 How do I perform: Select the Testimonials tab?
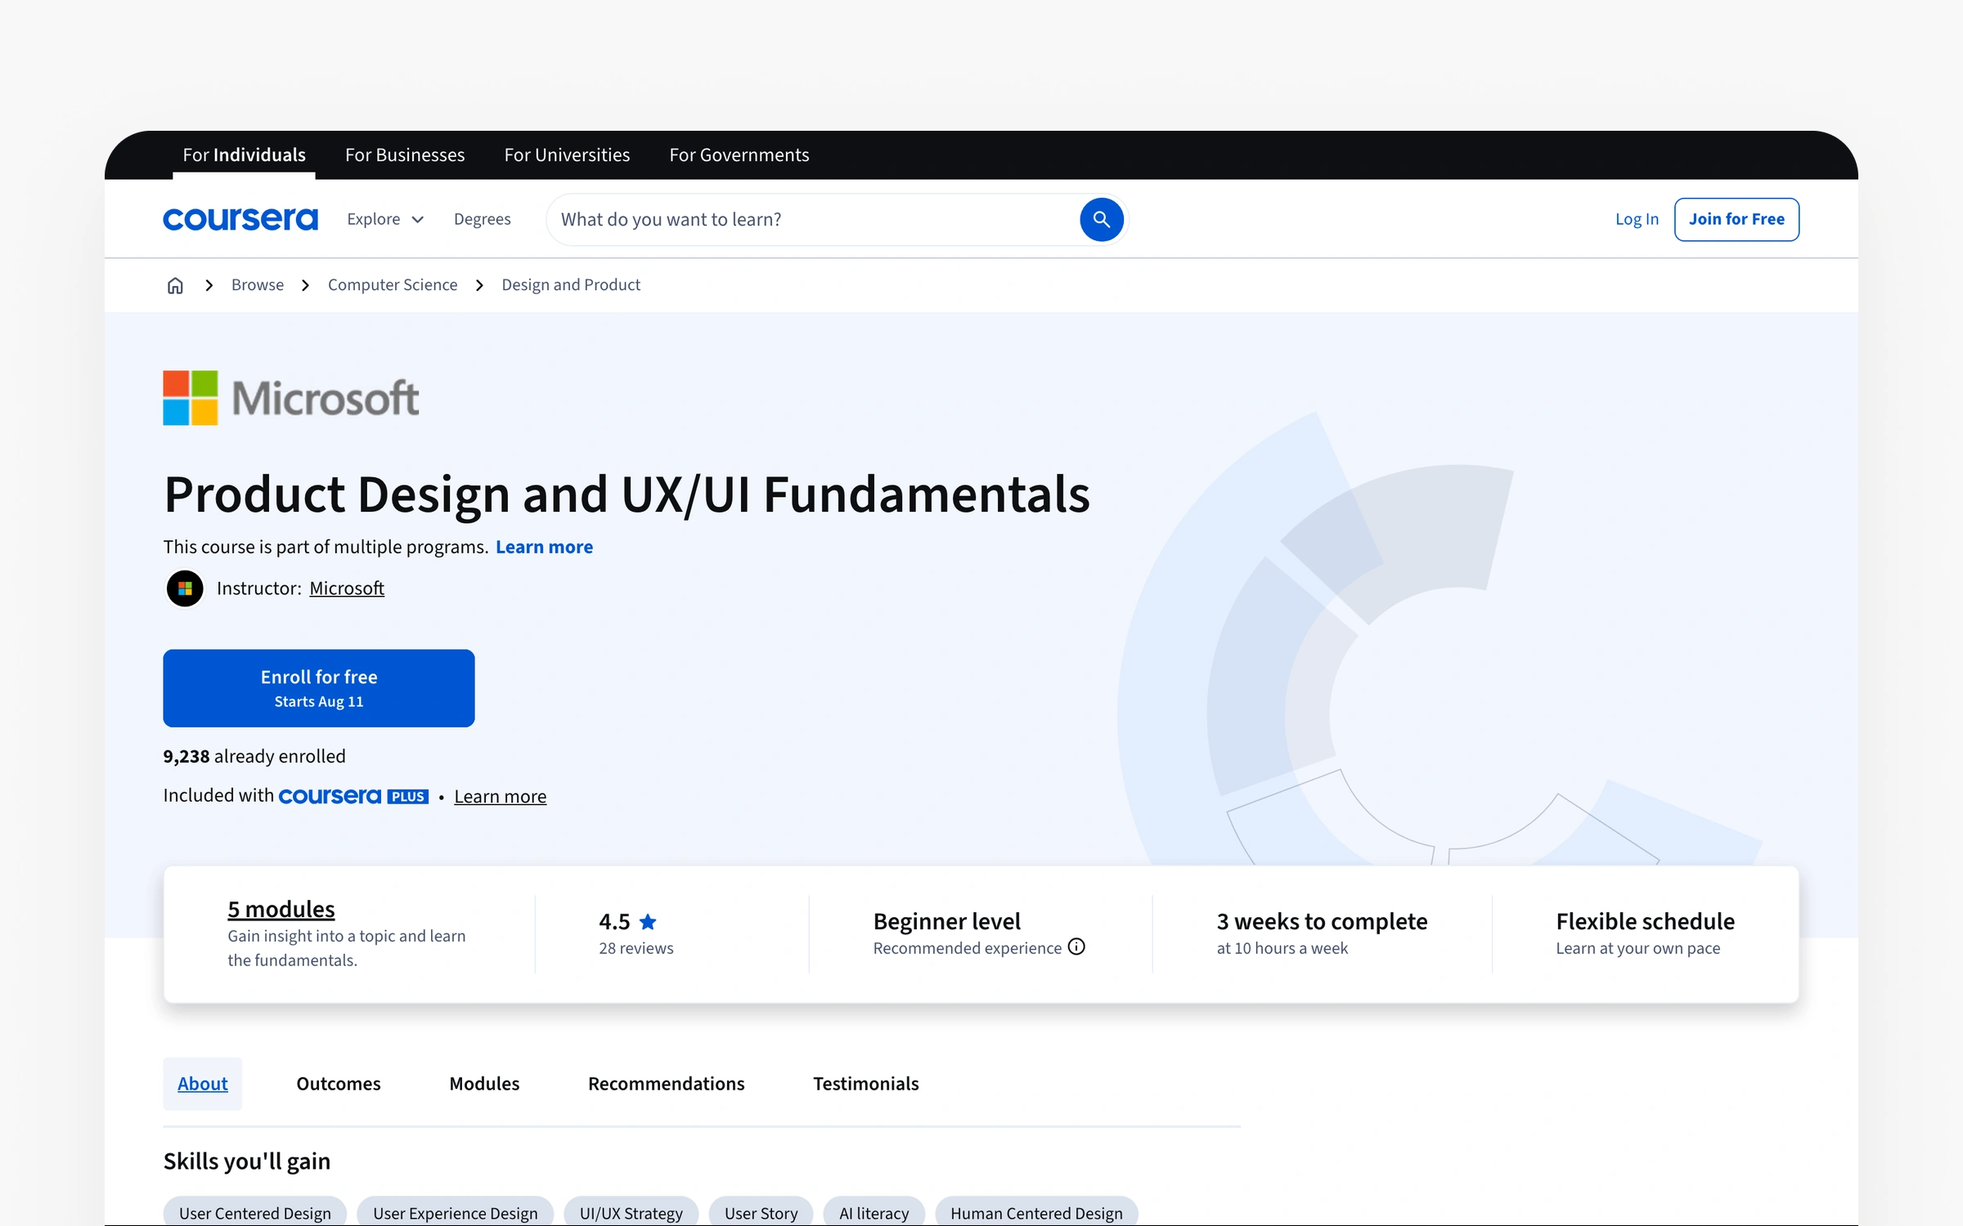tap(866, 1084)
